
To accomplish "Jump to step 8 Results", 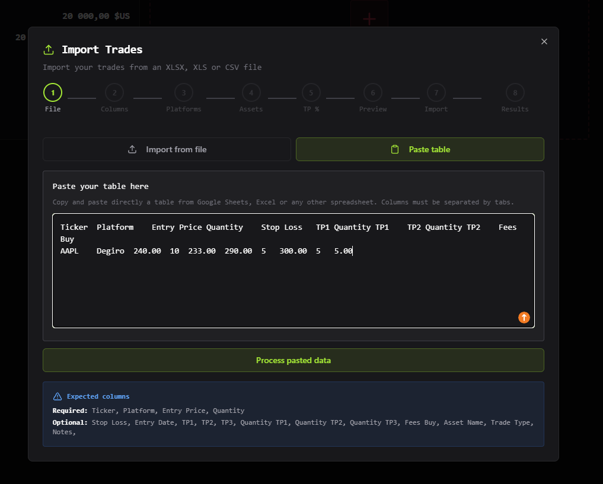I will point(515,93).
